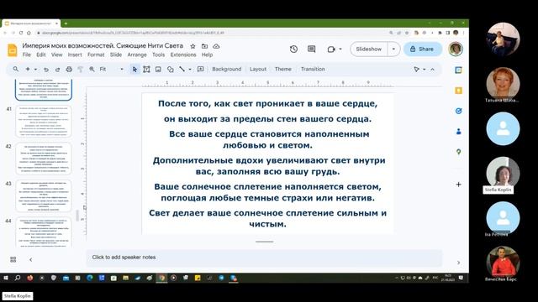The width and height of the screenshot is (538, 302).
Task: Open the Insert menu
Action: (75, 55)
